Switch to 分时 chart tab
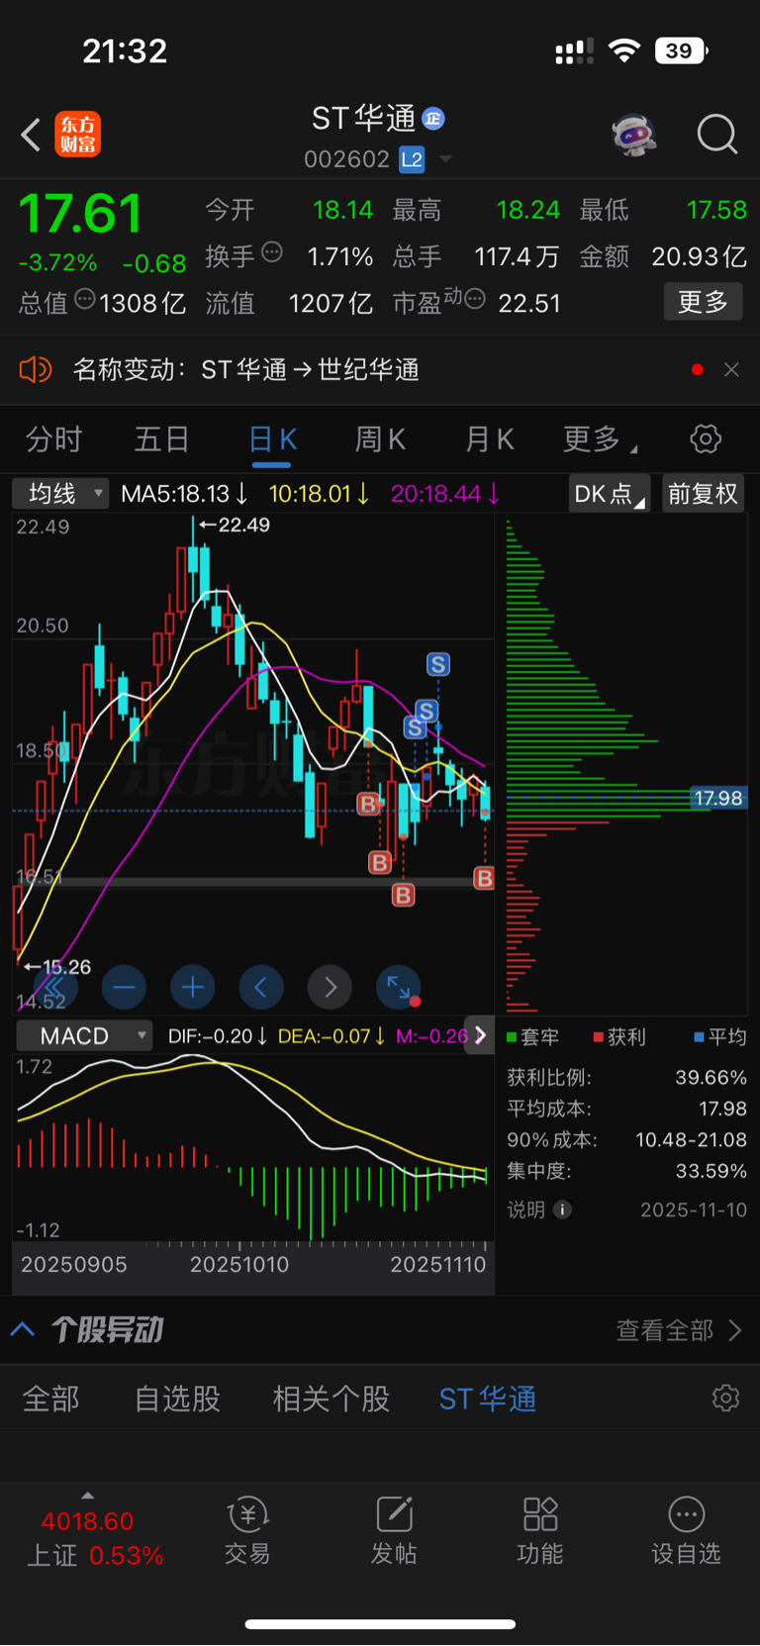This screenshot has width=760, height=1646. (x=53, y=439)
